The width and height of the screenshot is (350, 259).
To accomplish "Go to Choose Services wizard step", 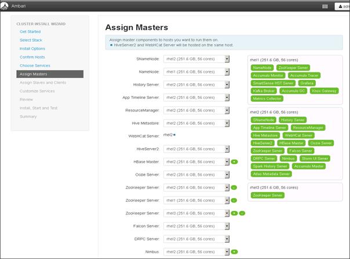I will (x=35, y=65).
